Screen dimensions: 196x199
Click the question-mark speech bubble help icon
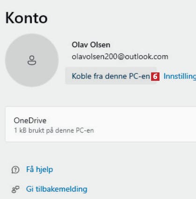point(15,170)
